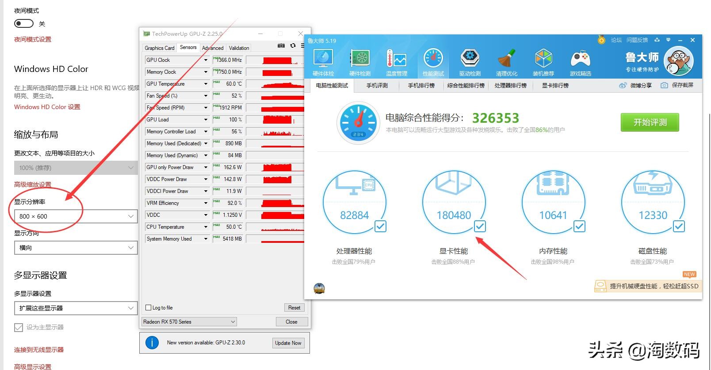Uncheck the 显卡性能 test checkbox
This screenshot has width=711, height=370.
click(480, 227)
